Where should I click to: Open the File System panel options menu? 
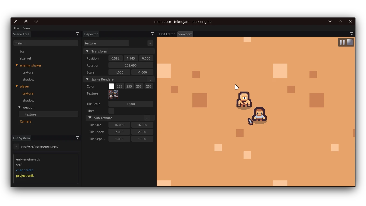pos(78,138)
